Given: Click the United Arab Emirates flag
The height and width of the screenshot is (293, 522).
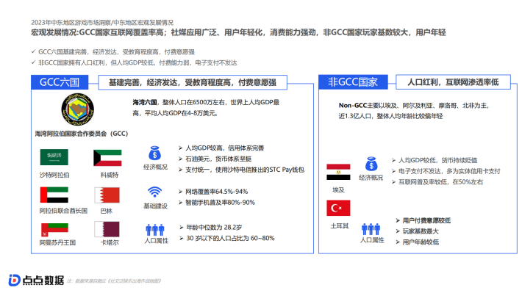Looking at the screenshot, I should point(54,195).
